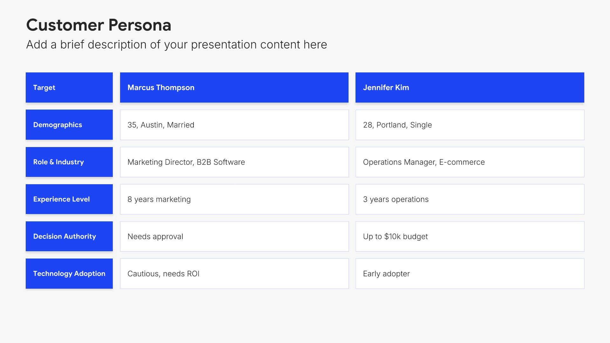Image resolution: width=610 pixels, height=343 pixels.
Task: Select the Customer Persona title text
Action: pyautogui.click(x=98, y=25)
